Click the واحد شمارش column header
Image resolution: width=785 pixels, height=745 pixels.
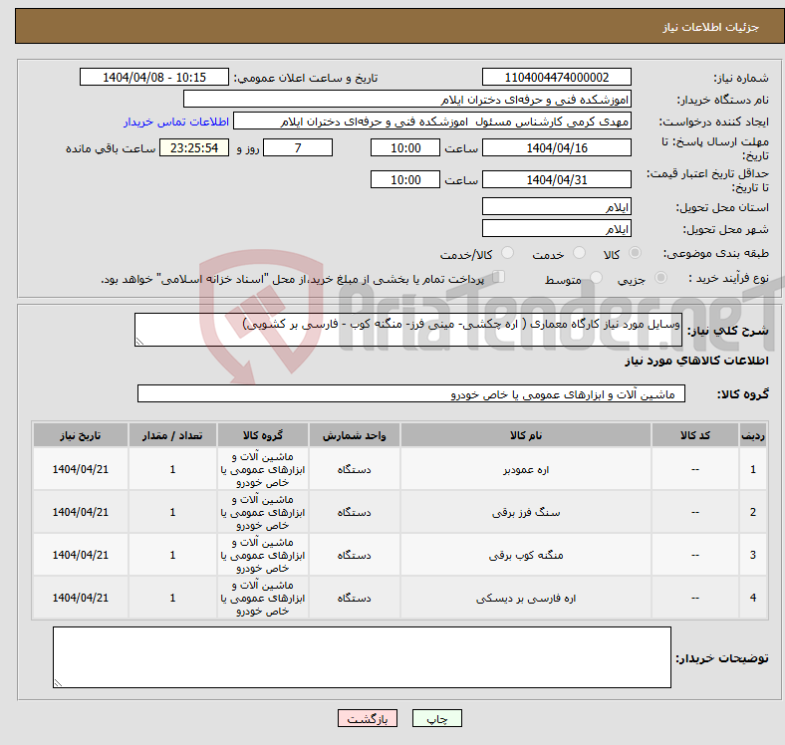tap(354, 435)
